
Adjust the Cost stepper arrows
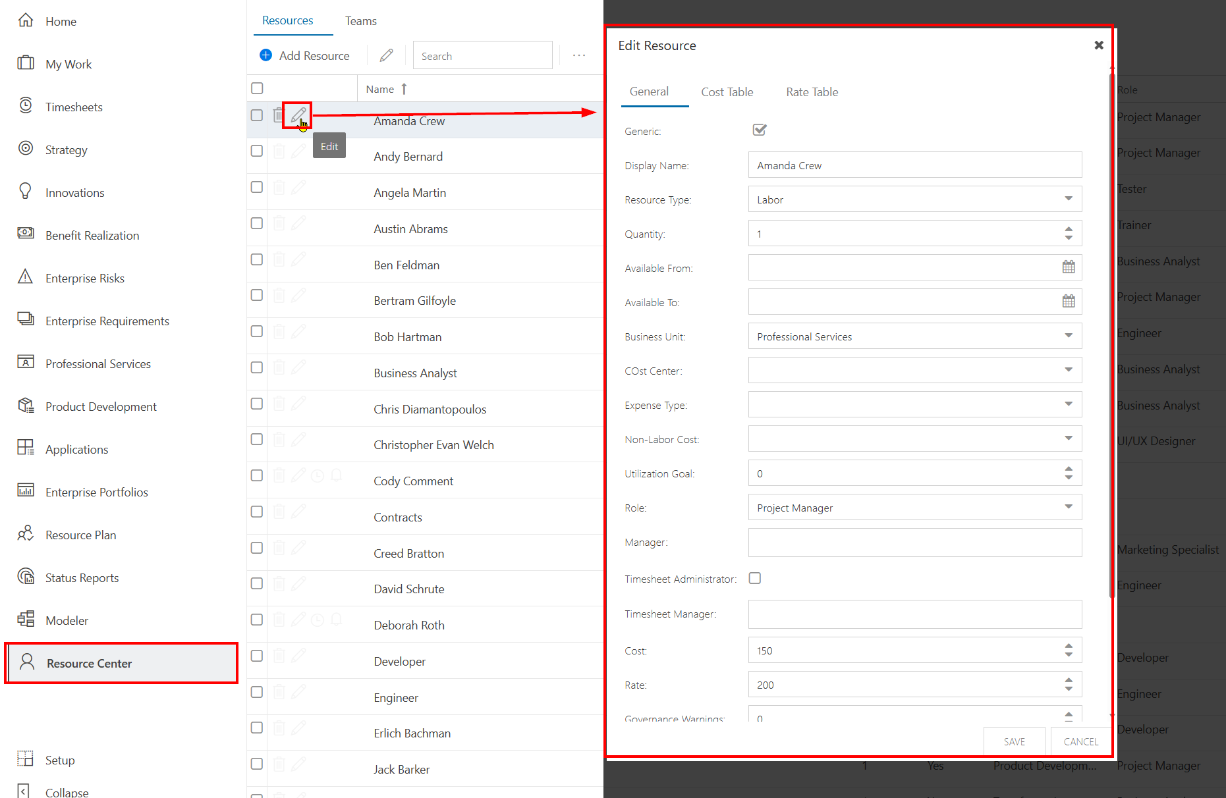1069,650
